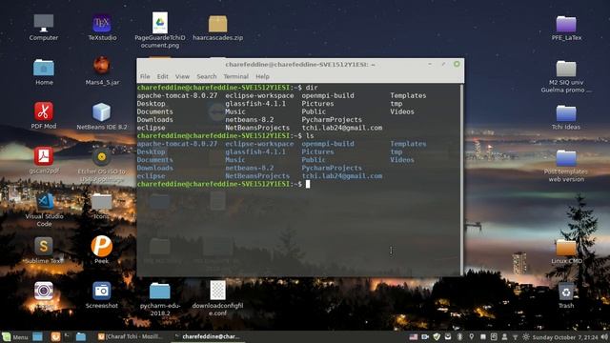Launch Firefox from the taskbar launcher
The width and height of the screenshot is (610, 343).
(55, 336)
